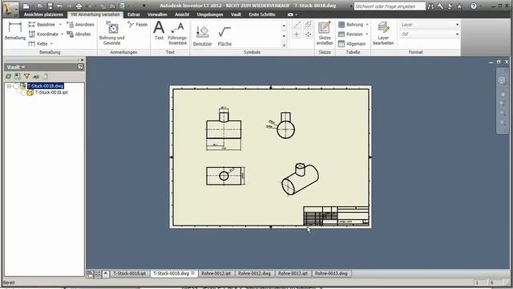Open the Help question mark icon
The image size is (513, 289).
pos(474,6)
